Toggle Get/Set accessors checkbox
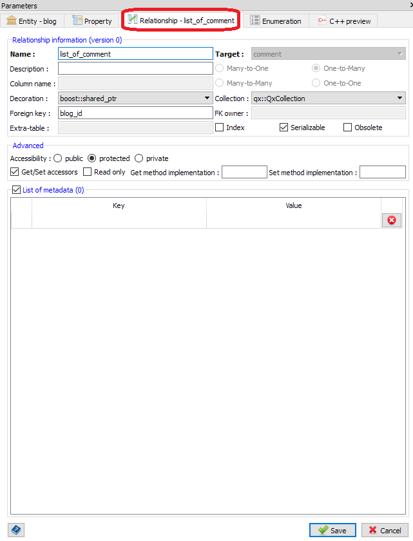Viewport: 413px width, 541px height. coord(15,172)
